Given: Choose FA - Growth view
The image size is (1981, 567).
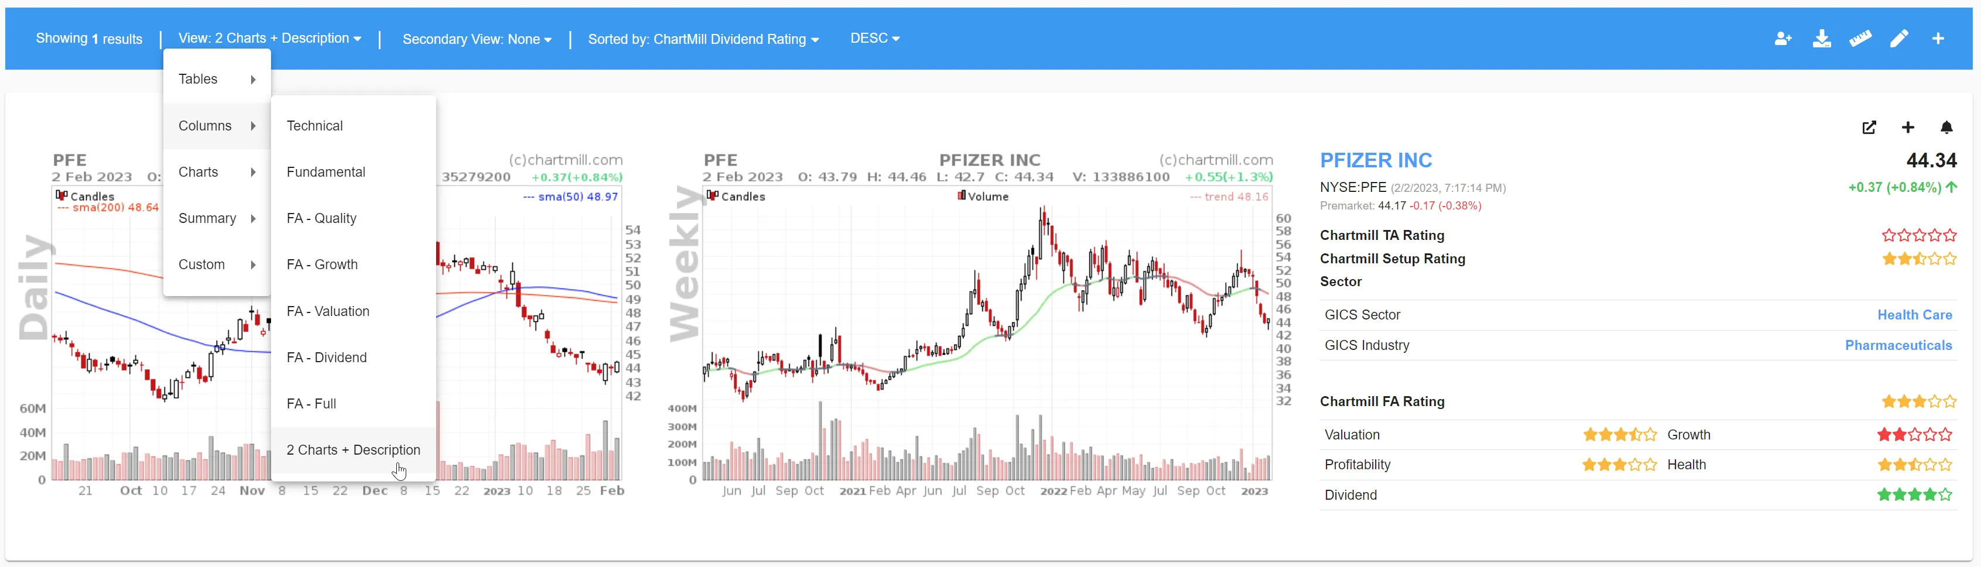Looking at the screenshot, I should (354, 264).
